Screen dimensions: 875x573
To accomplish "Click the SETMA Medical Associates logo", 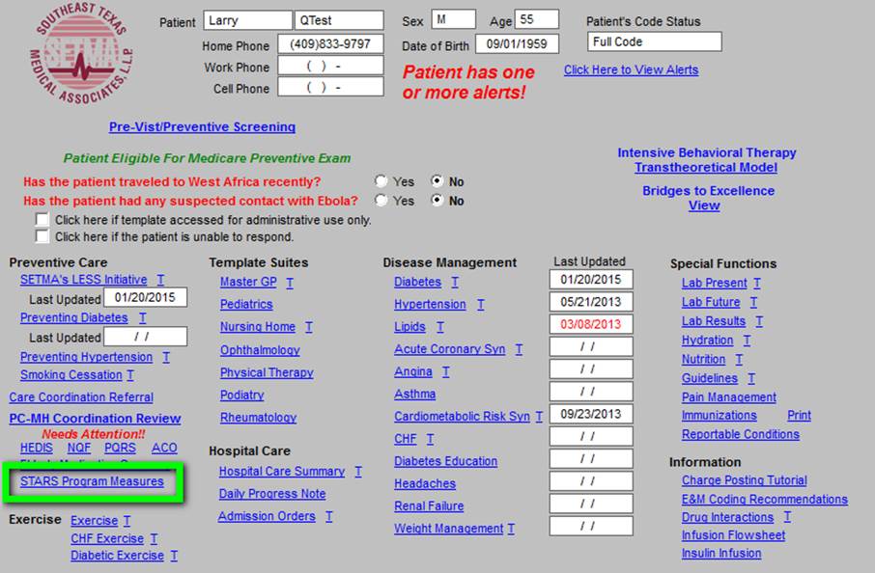I will (81, 53).
